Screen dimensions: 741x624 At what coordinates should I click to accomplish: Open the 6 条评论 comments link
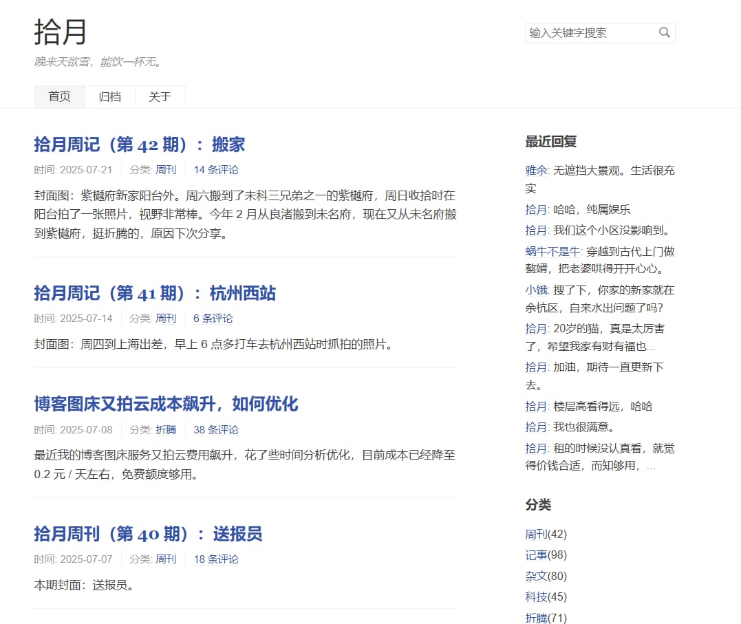click(x=213, y=319)
